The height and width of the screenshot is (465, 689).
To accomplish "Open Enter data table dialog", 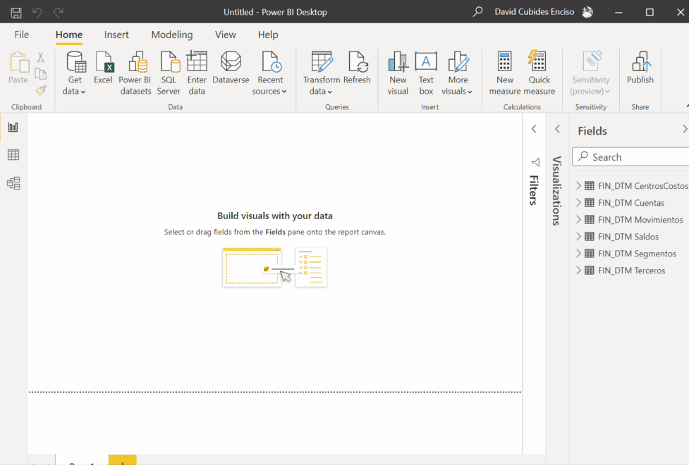I will 197,73.
